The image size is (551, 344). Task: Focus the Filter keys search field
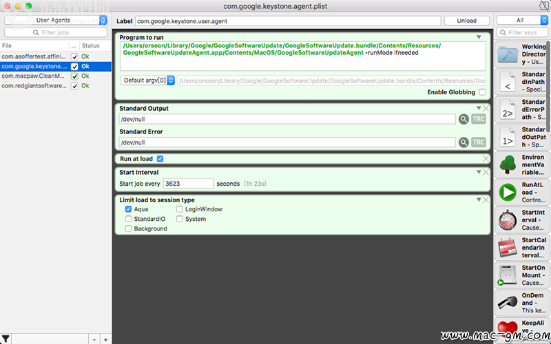tap(522, 32)
